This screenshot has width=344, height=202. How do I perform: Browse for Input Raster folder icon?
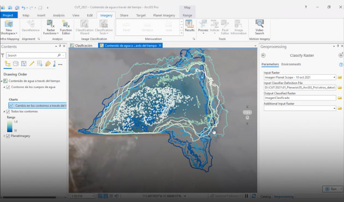click(x=340, y=78)
